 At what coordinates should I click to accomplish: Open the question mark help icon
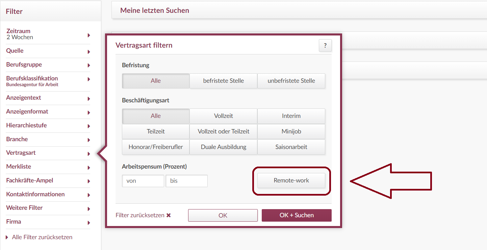pyautogui.click(x=325, y=45)
